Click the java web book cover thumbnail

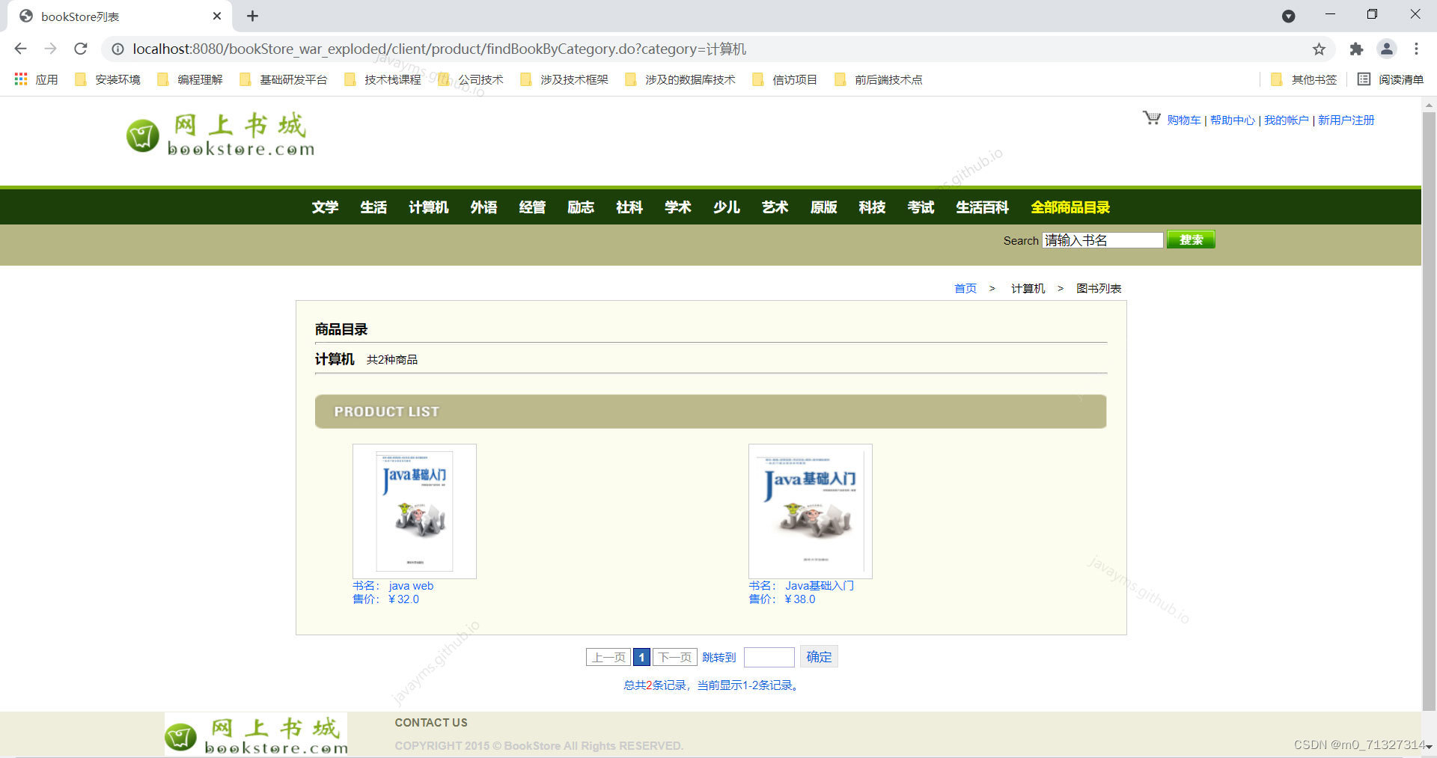415,511
